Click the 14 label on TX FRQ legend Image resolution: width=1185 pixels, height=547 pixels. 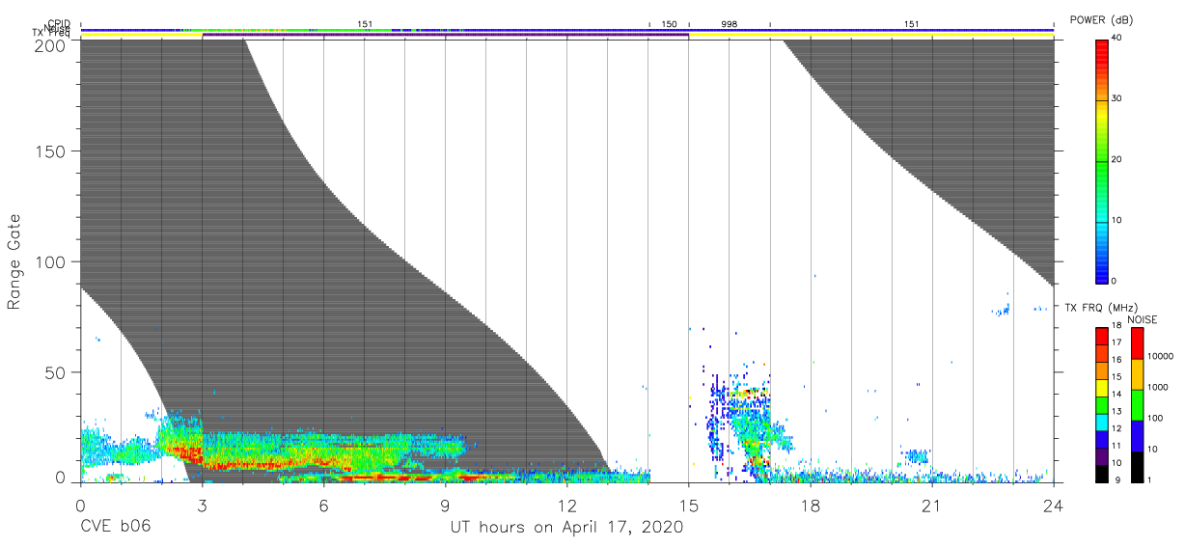[1117, 395]
